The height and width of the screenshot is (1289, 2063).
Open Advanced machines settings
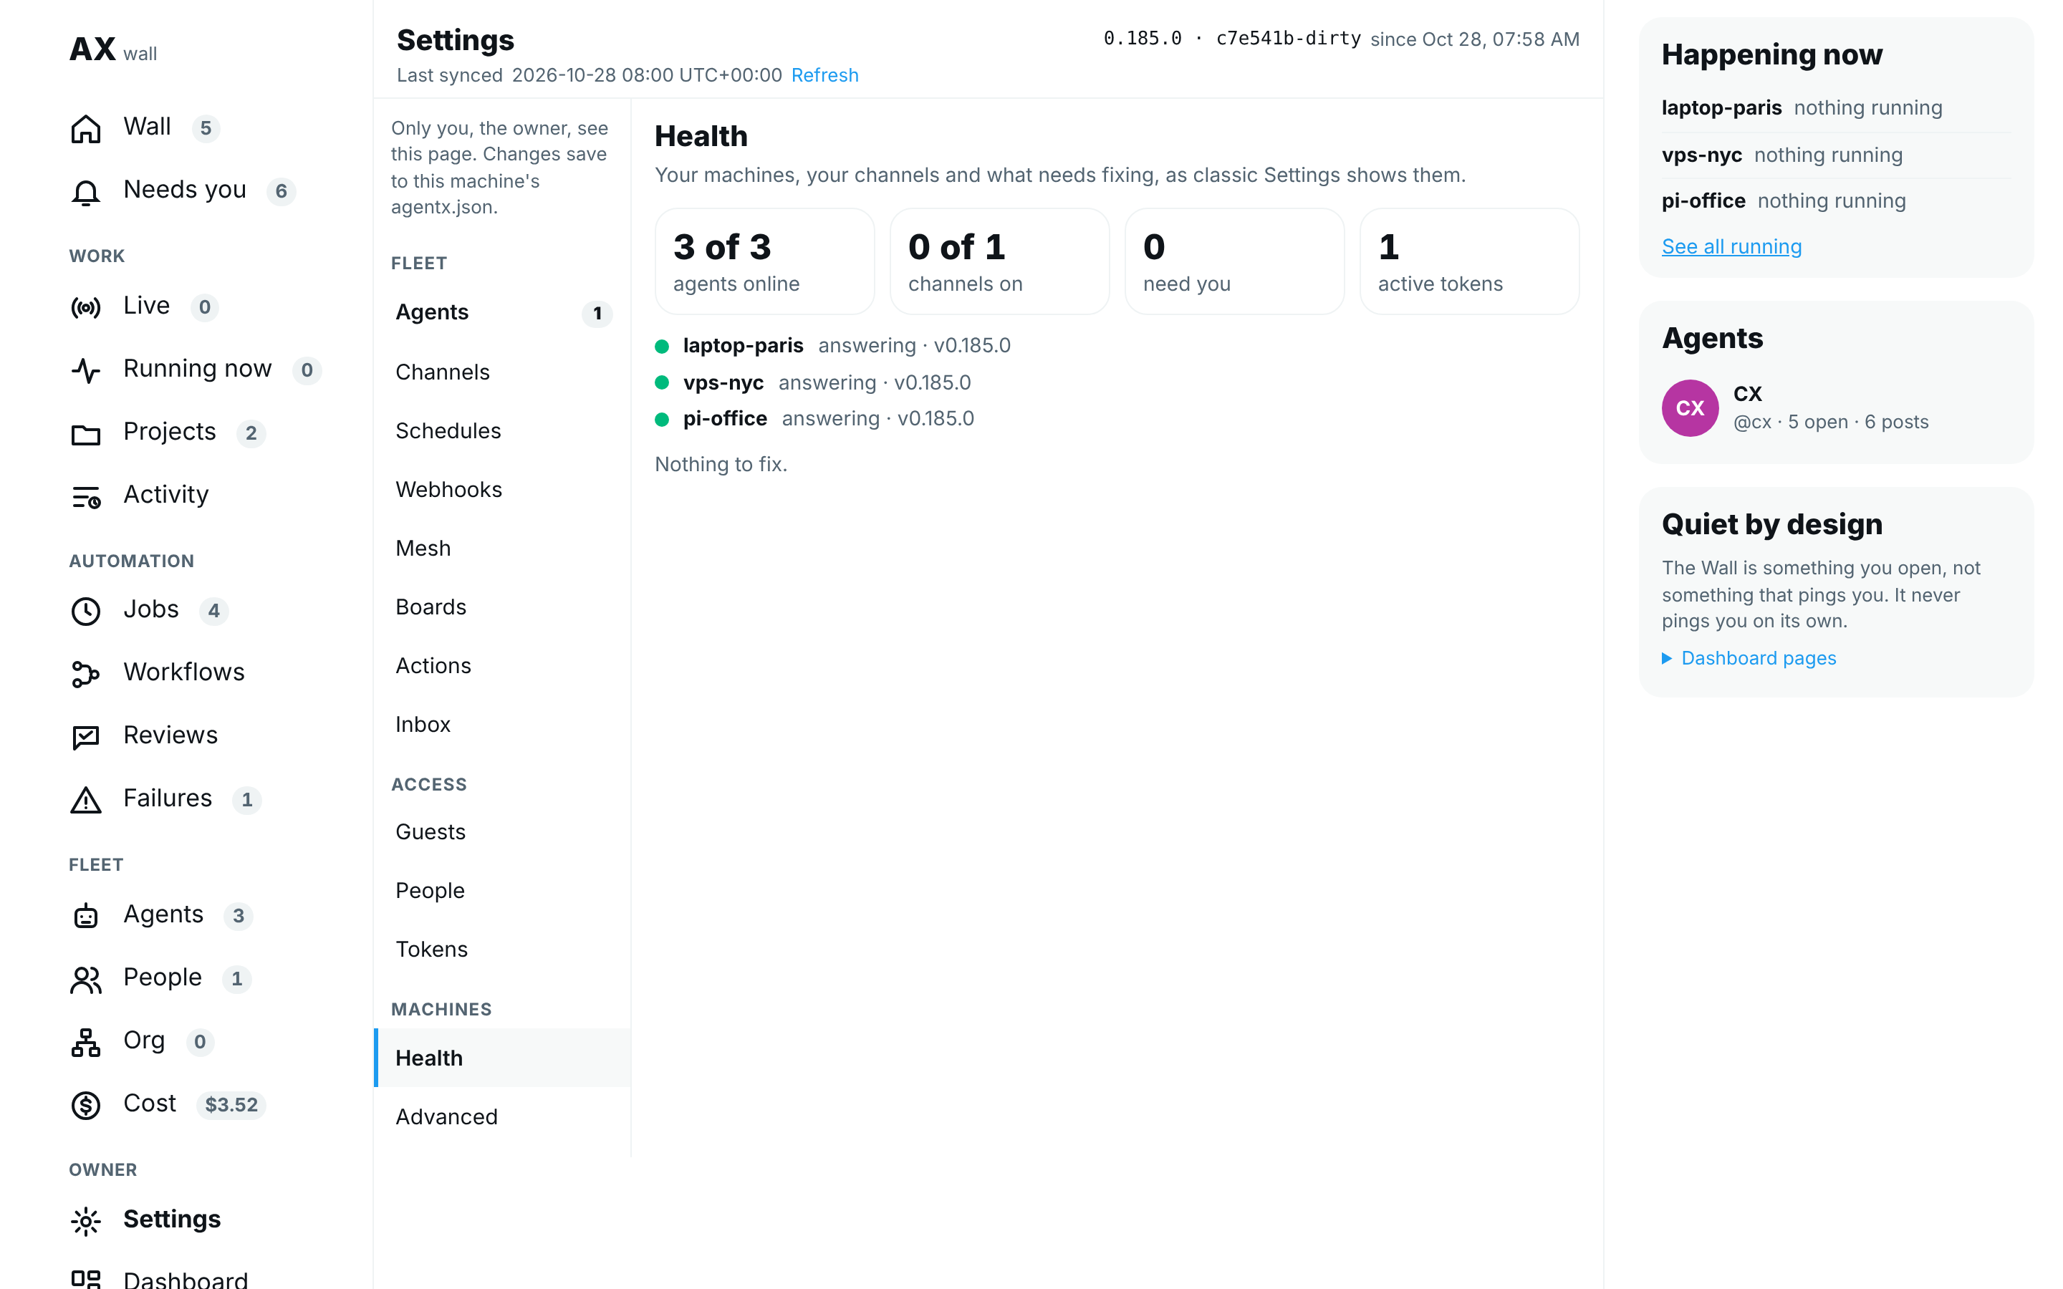point(502,1117)
